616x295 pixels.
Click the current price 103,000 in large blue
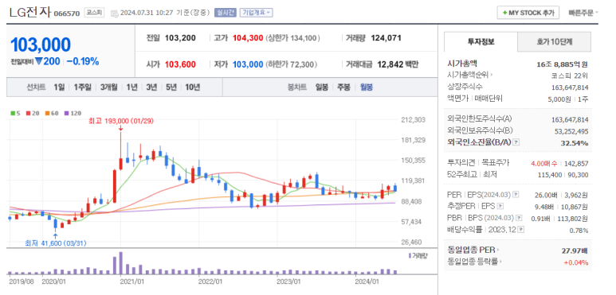[x=41, y=45]
